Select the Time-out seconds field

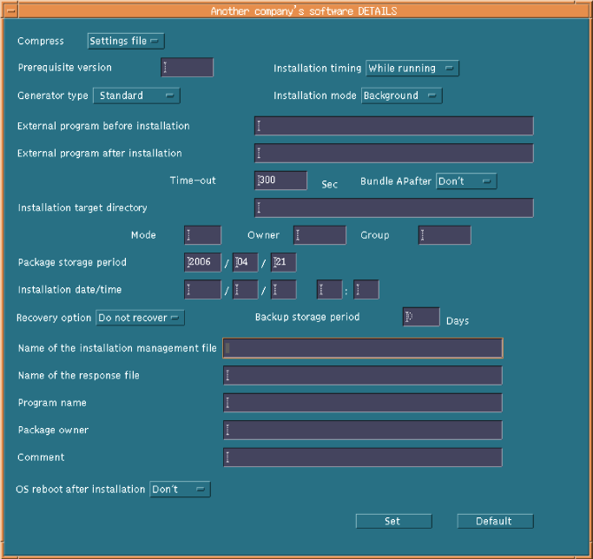(281, 181)
